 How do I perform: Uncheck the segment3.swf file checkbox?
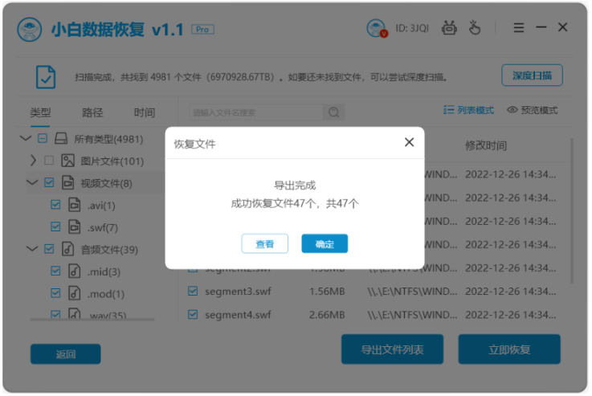(193, 291)
